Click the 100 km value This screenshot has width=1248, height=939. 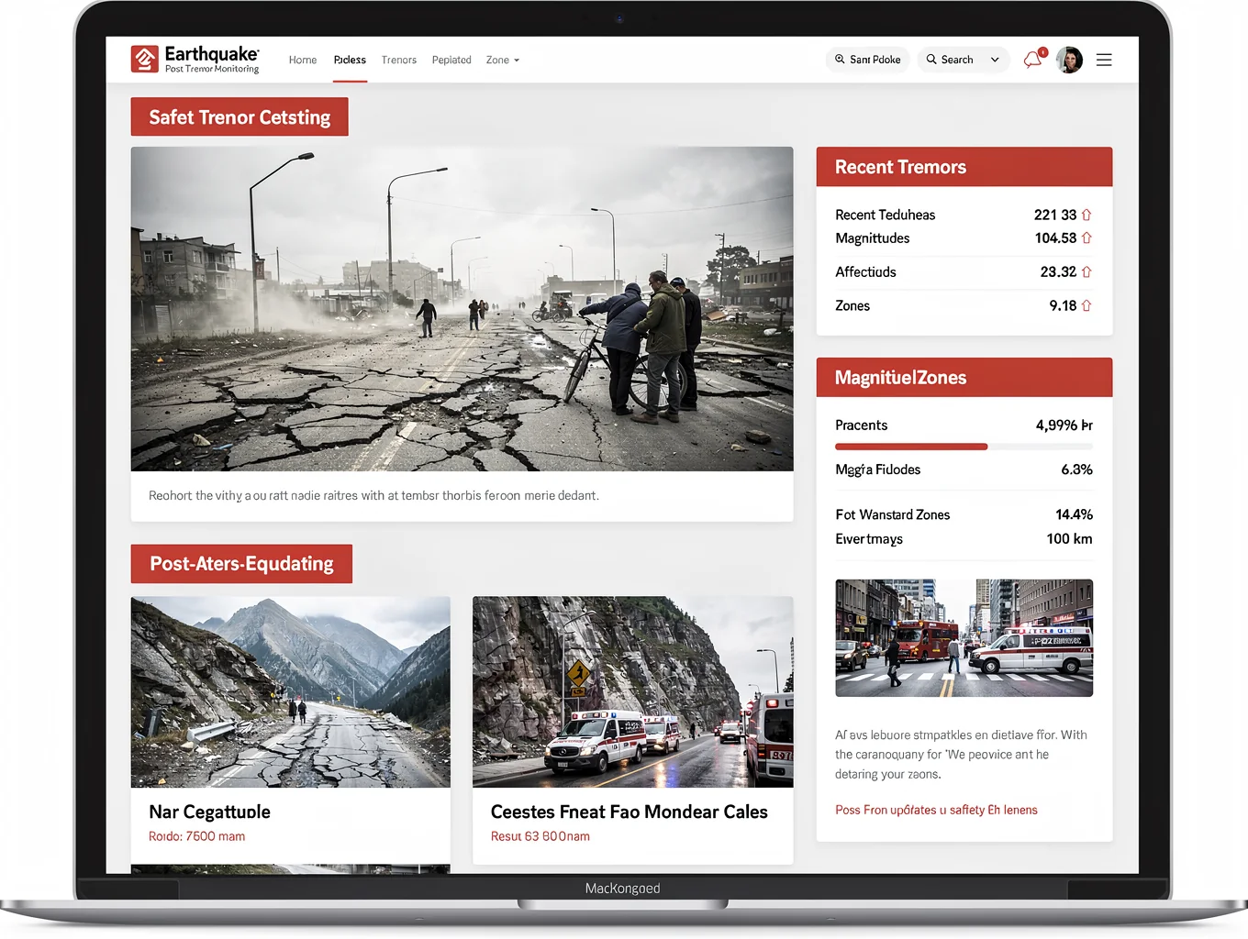[1069, 539]
